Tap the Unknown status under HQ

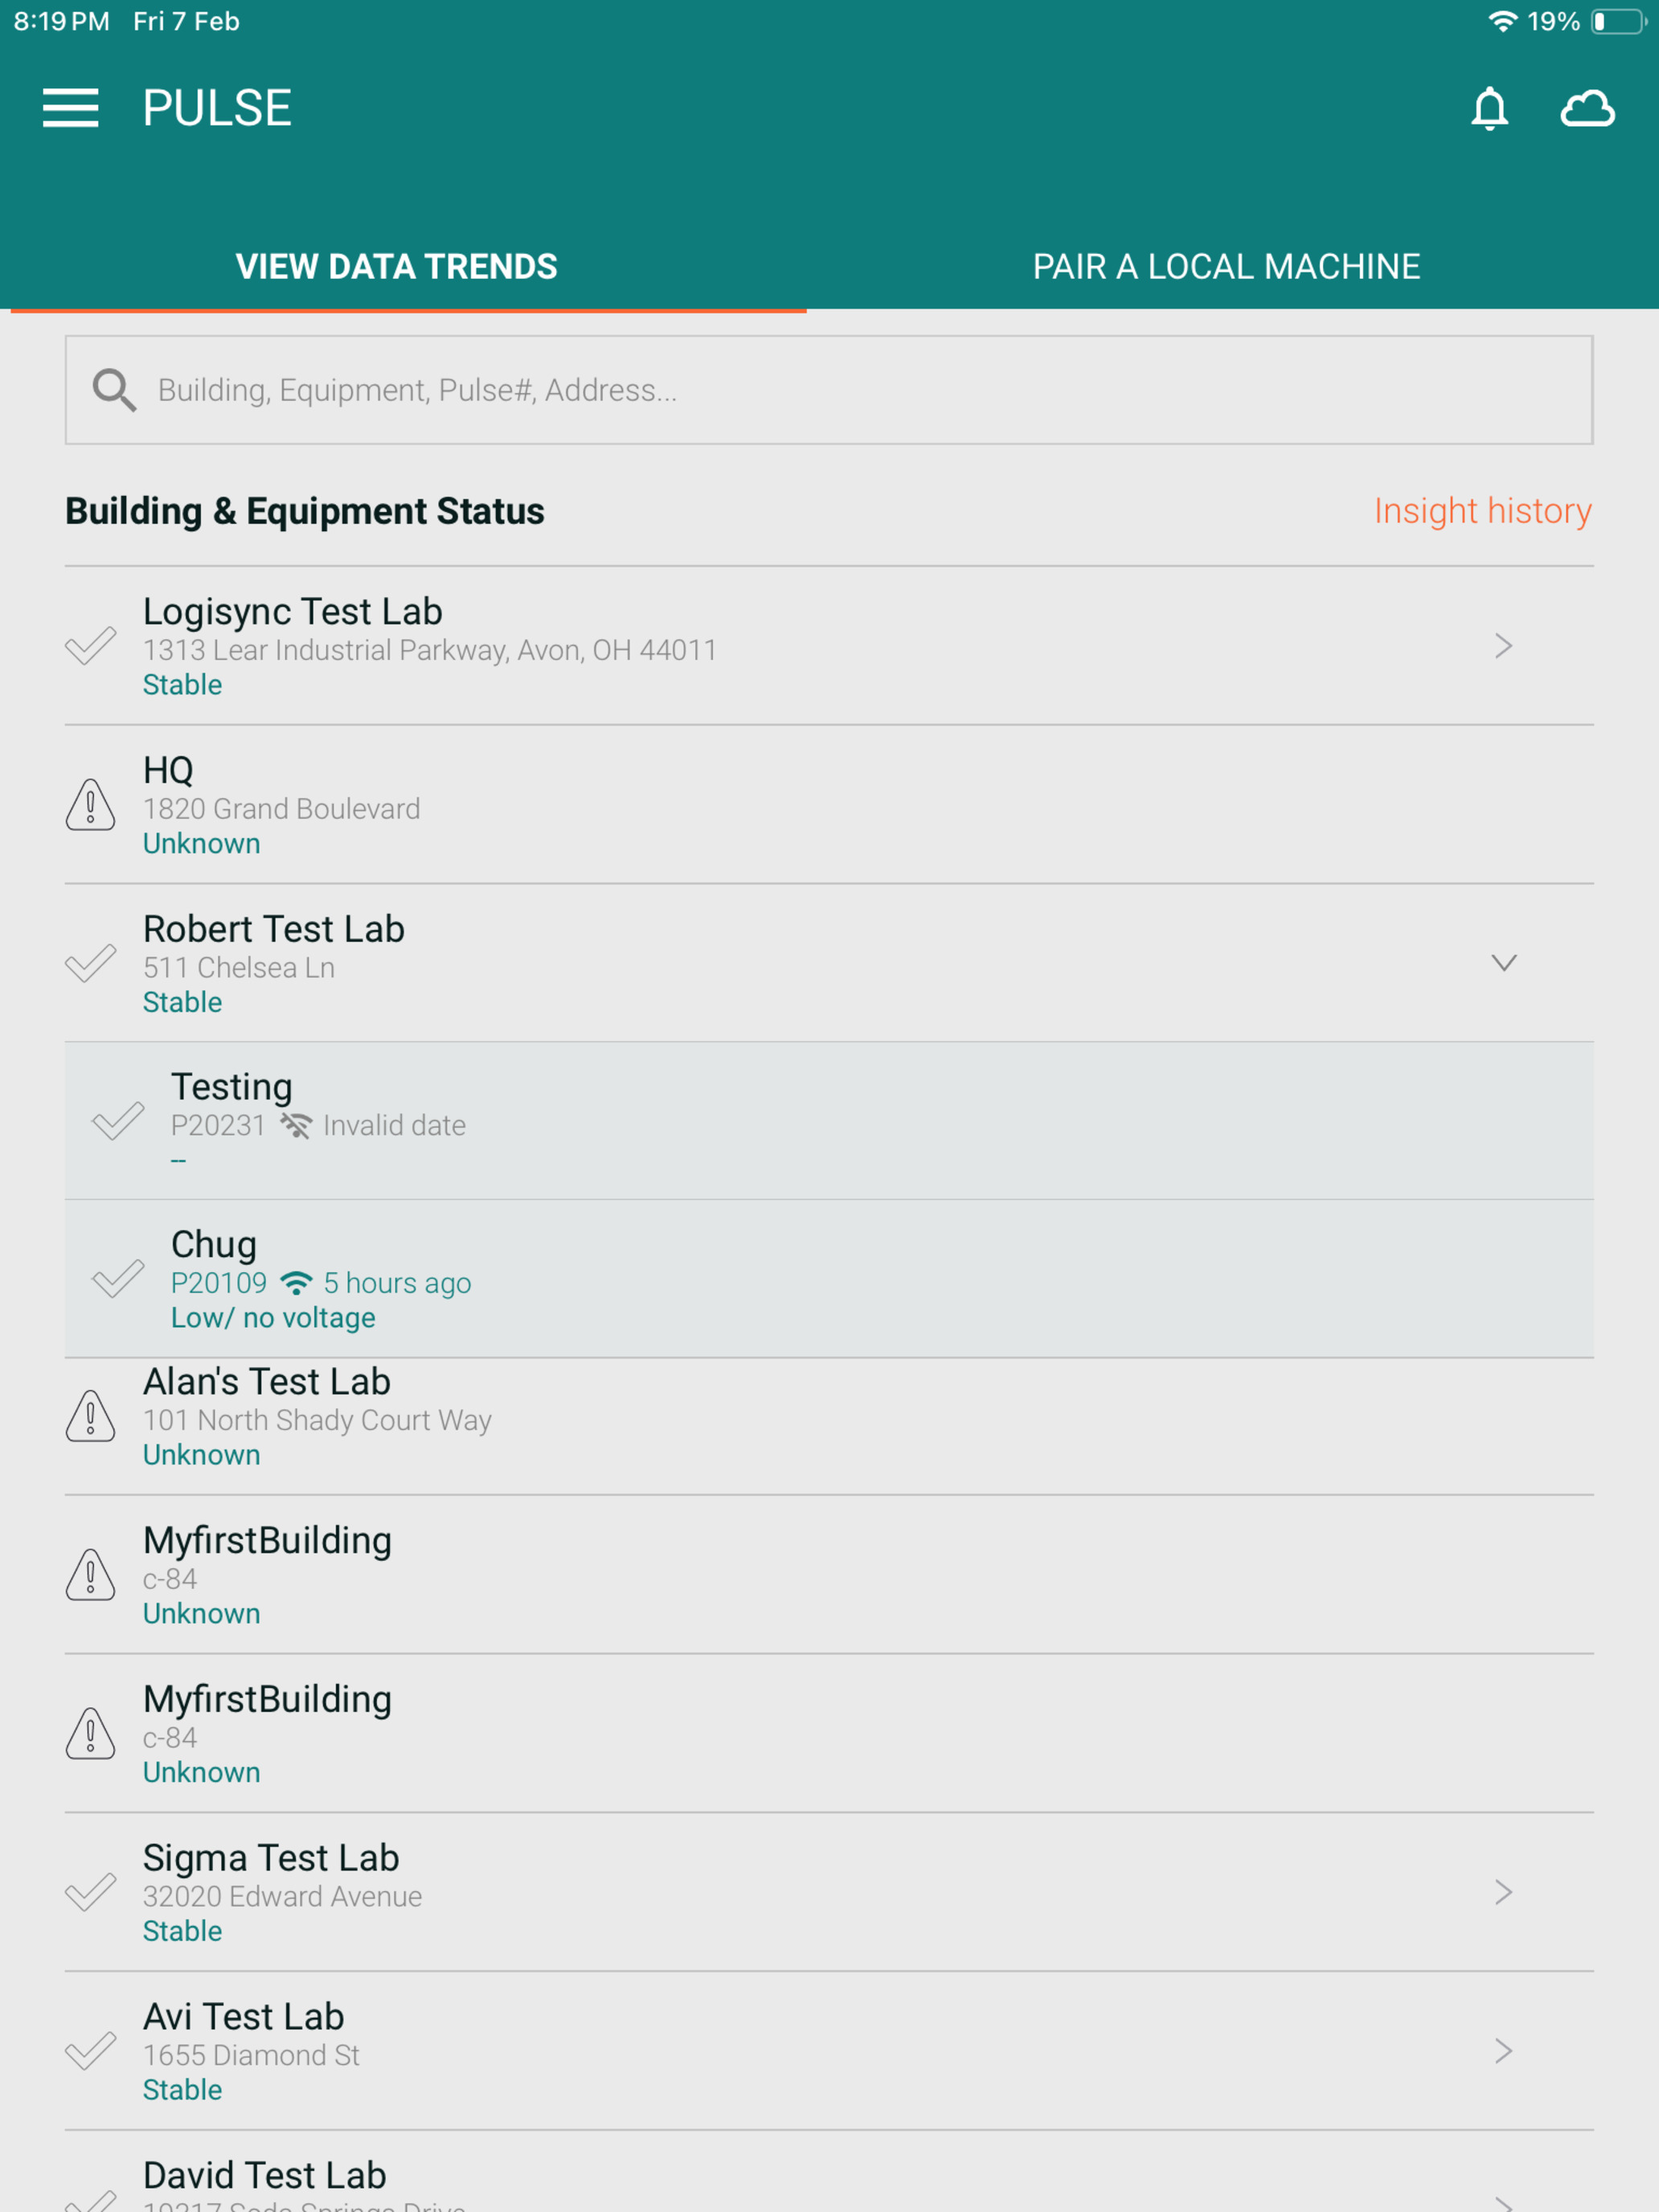coord(201,843)
